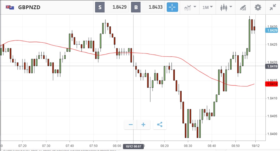Open the drawing tools icon
Image resolution: width=280 pixels, height=151 pixels.
(x=243, y=7)
